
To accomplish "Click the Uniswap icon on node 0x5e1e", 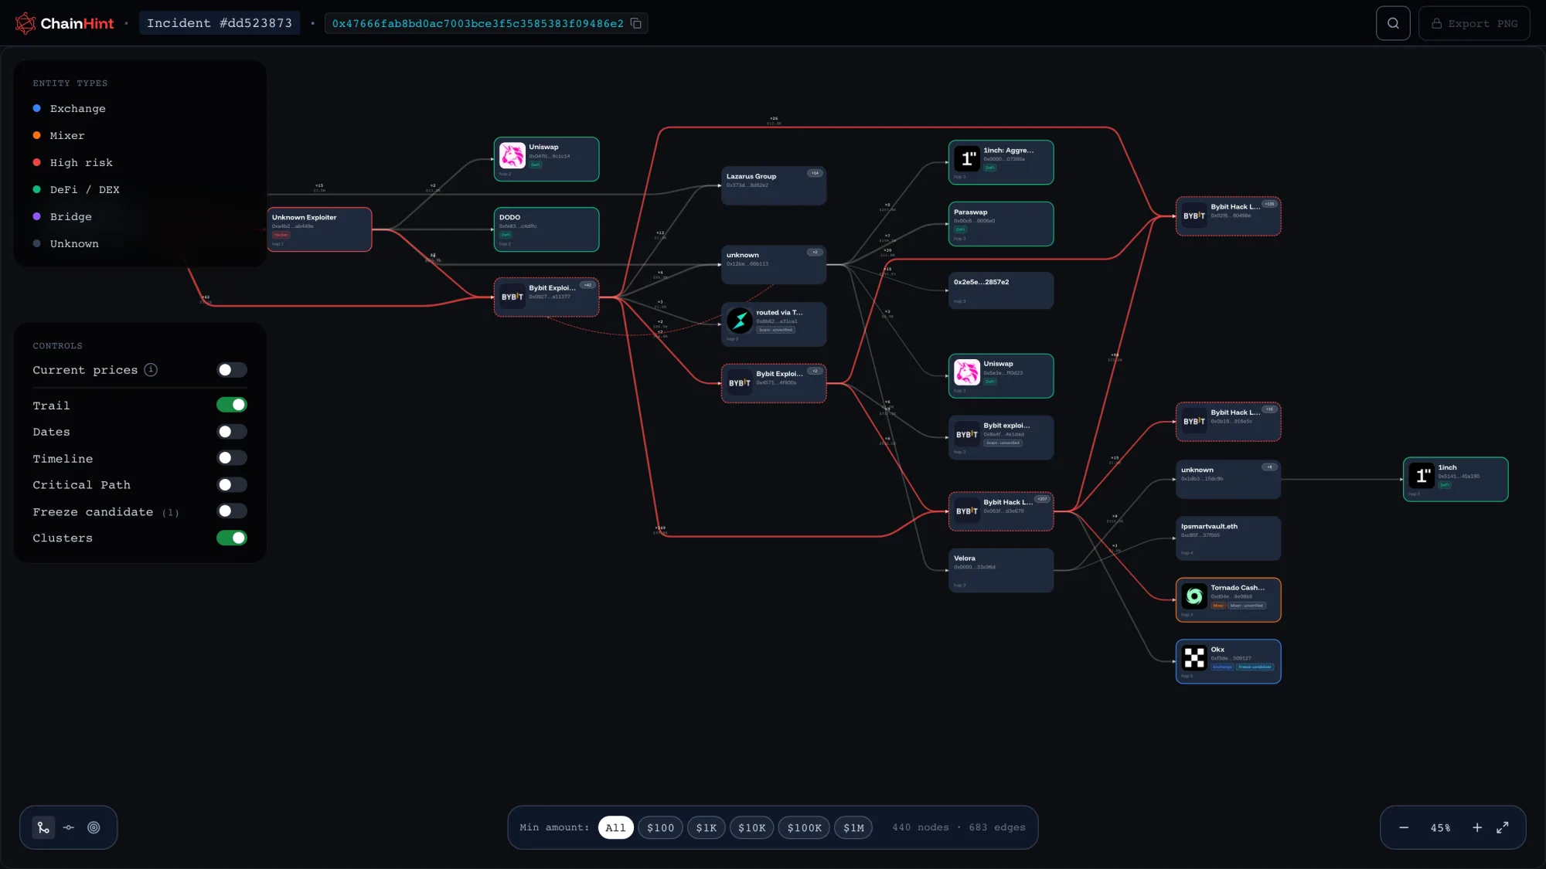I will point(966,372).
